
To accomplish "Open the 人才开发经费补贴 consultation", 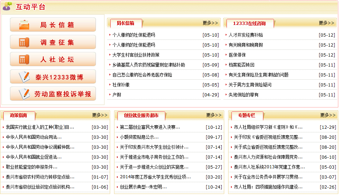I will 246,35.
